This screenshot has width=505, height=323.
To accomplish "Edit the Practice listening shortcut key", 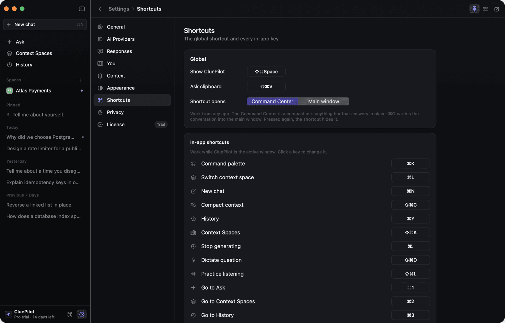I will point(410,274).
